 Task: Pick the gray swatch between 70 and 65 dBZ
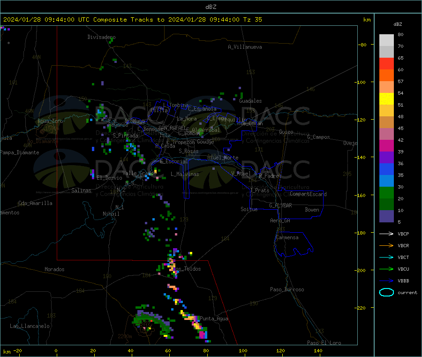[386, 52]
